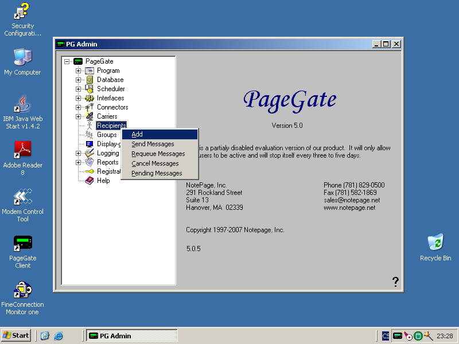Click the Groups stick figures icon

point(90,135)
